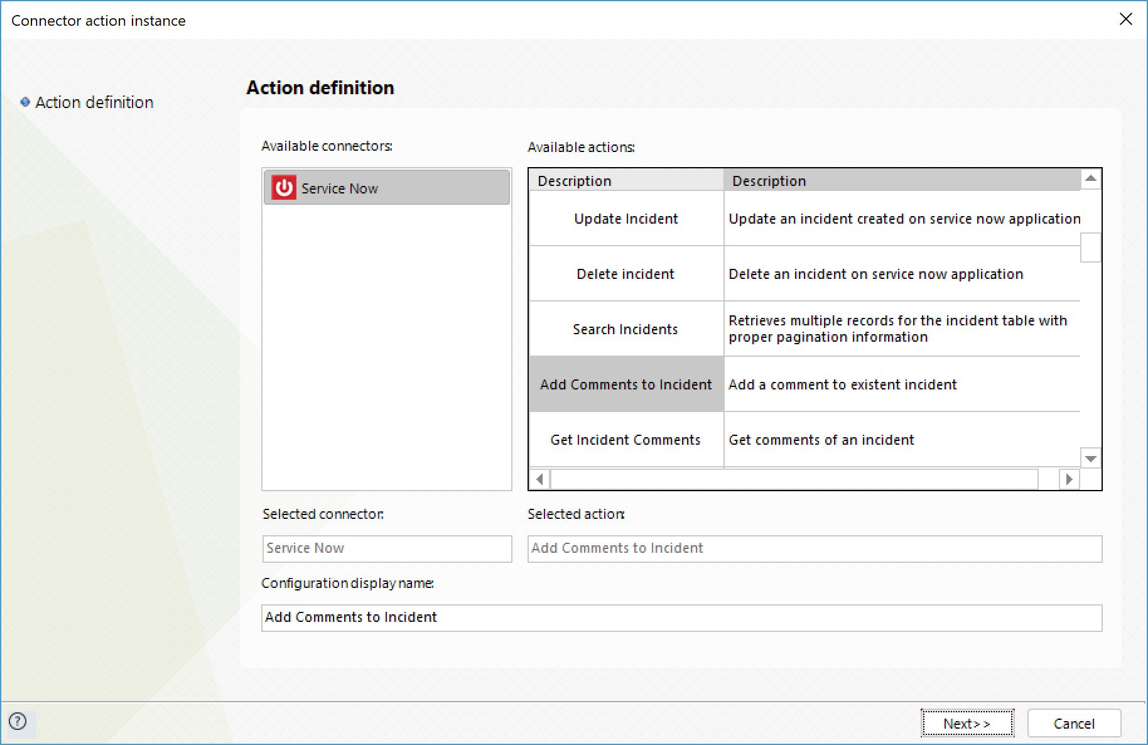Click the vertical scrollbar thumb in actions list
1148x745 pixels.
pyautogui.click(x=1091, y=247)
